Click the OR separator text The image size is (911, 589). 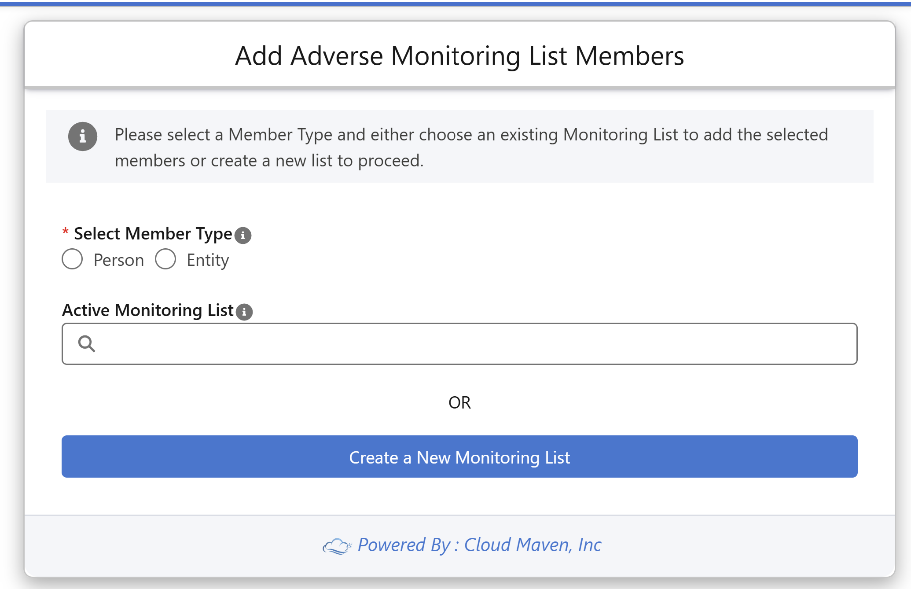coord(459,403)
